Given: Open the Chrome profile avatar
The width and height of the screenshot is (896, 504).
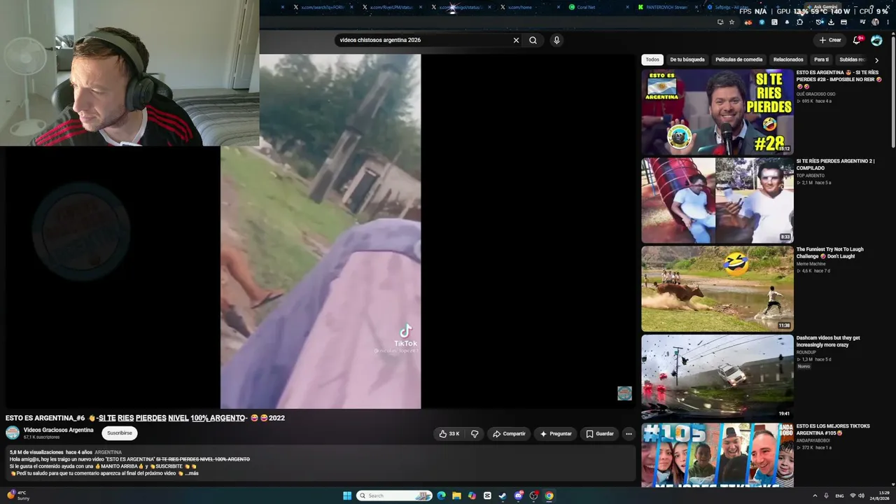Looking at the screenshot, I should 875,22.
